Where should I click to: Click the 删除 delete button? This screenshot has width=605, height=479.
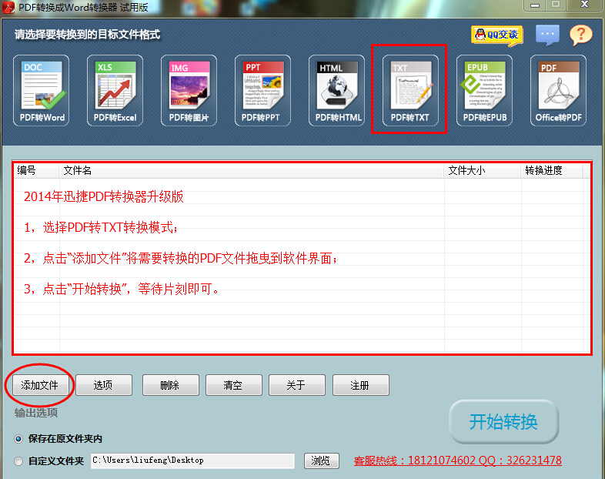point(171,385)
